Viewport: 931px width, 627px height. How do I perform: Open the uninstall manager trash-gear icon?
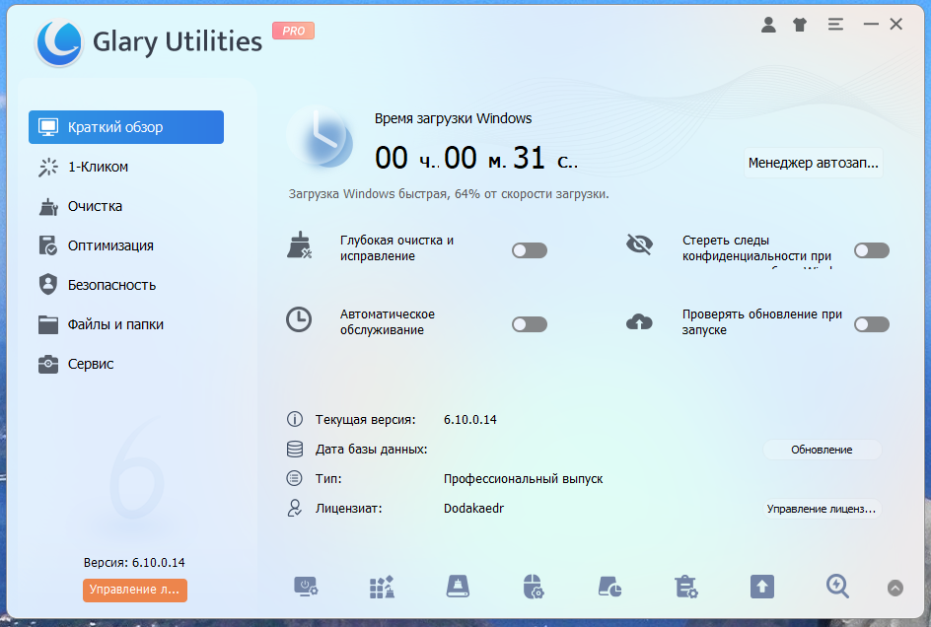point(685,587)
